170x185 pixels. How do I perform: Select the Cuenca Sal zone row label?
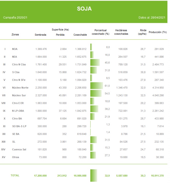point(19,149)
